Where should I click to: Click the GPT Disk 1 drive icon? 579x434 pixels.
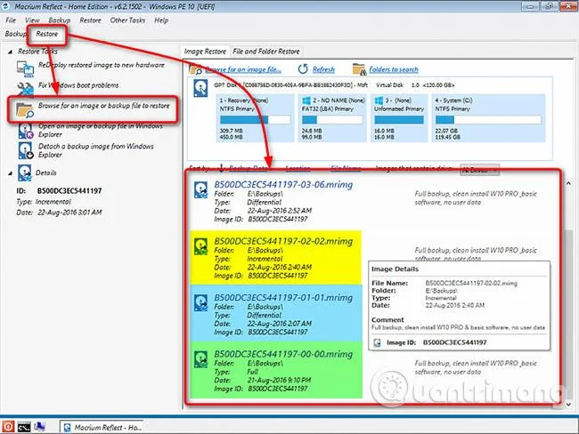pos(200,89)
